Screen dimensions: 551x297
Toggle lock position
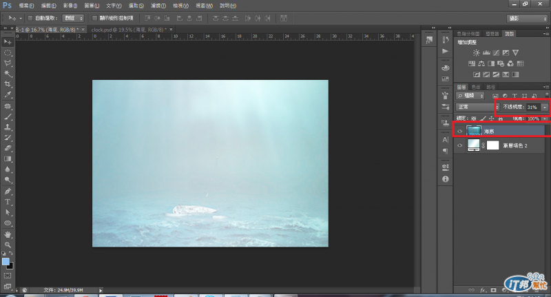[492, 119]
